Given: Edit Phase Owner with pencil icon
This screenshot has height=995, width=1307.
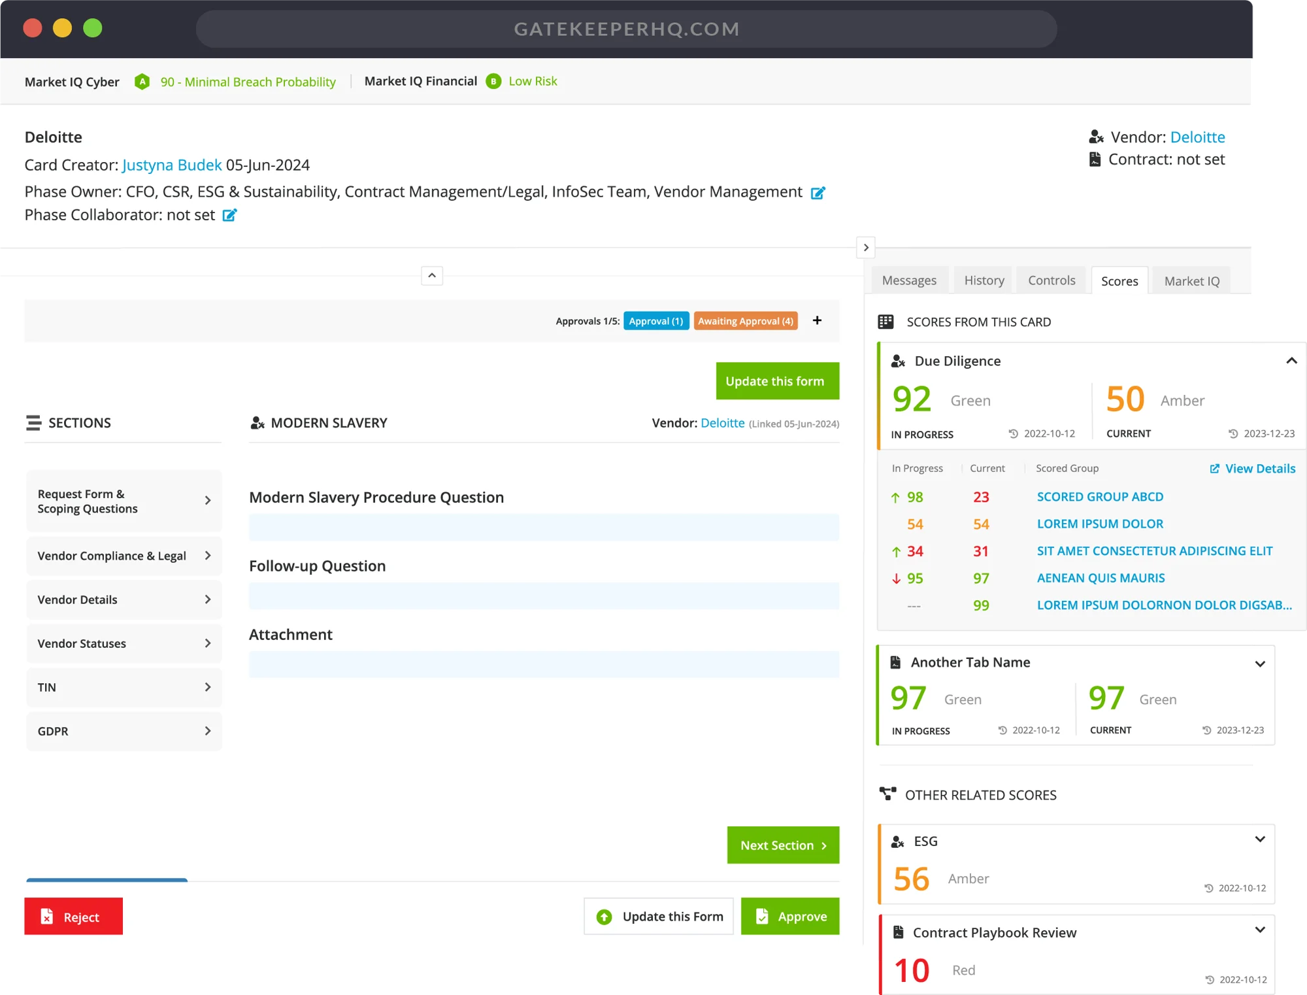Looking at the screenshot, I should point(818,193).
